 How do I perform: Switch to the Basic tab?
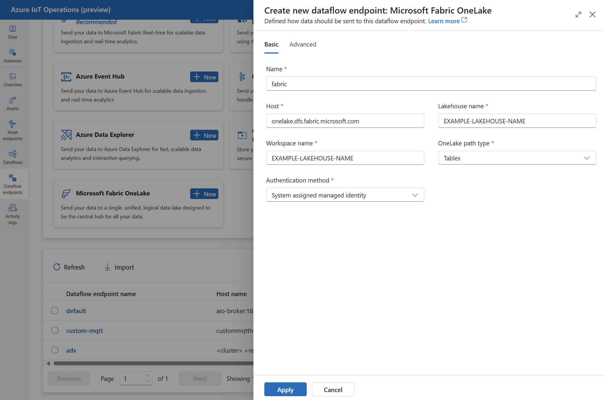tap(271, 44)
